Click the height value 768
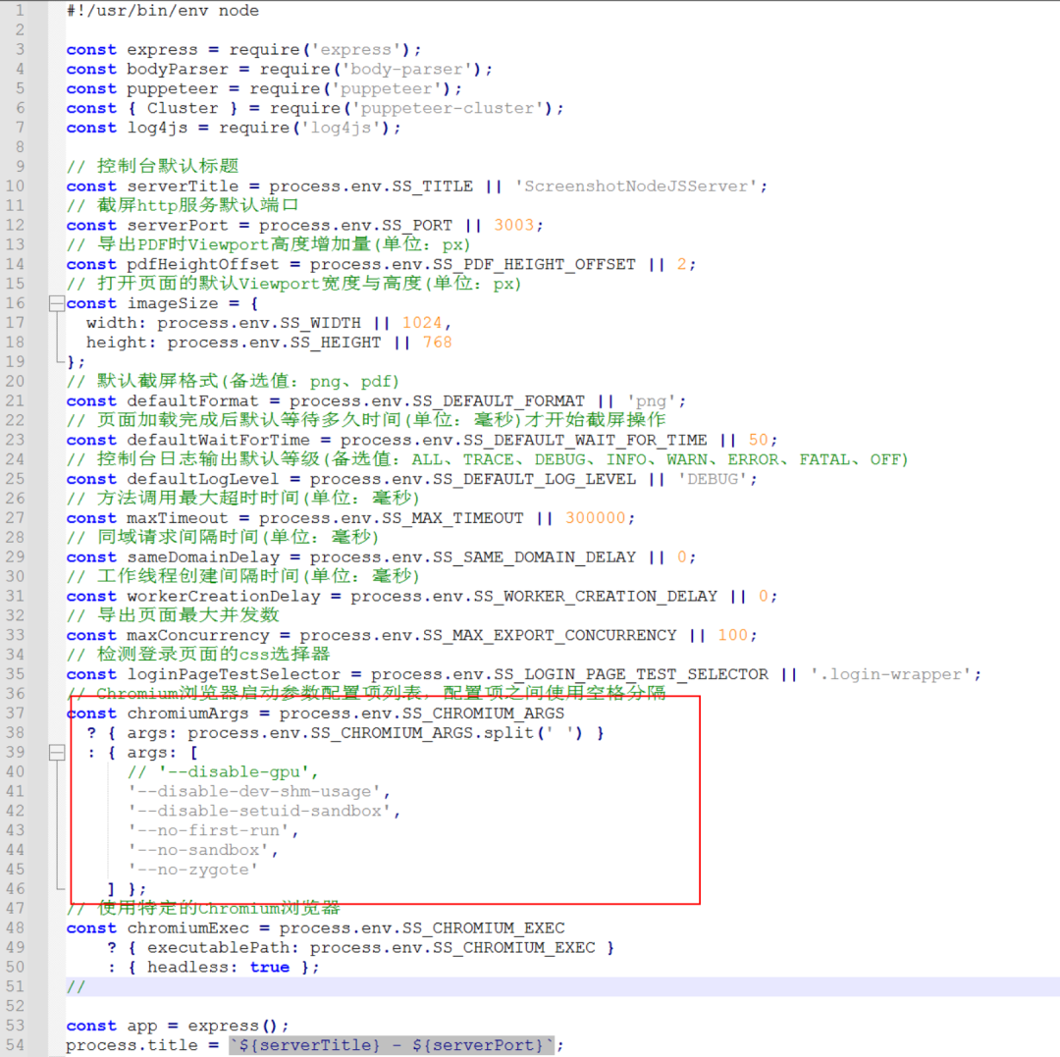The width and height of the screenshot is (1060, 1057). click(438, 343)
